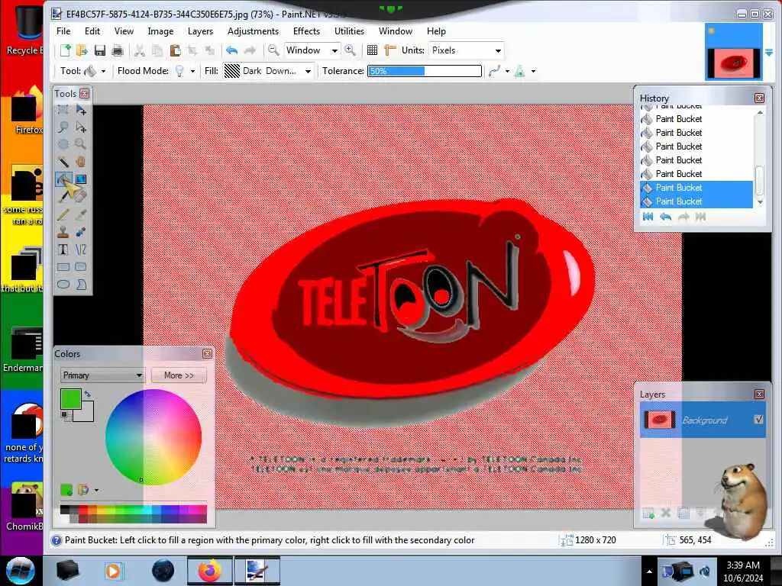782x586 pixels.
Task: Open the Adjustments menu
Action: pos(253,31)
